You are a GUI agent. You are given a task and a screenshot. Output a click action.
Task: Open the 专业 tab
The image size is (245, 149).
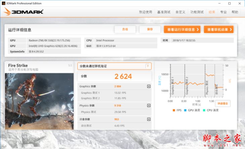224,12
